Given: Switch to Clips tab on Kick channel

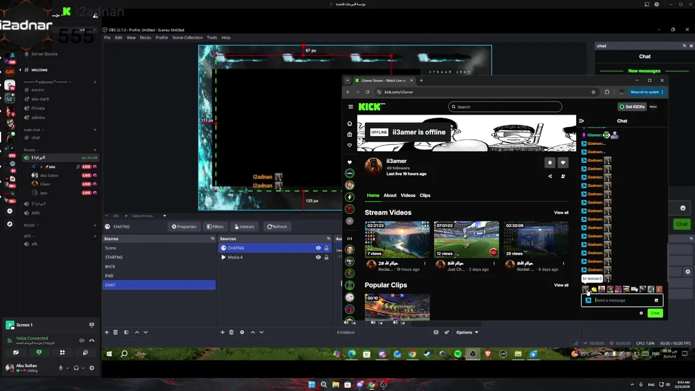Looking at the screenshot, I should (425, 195).
